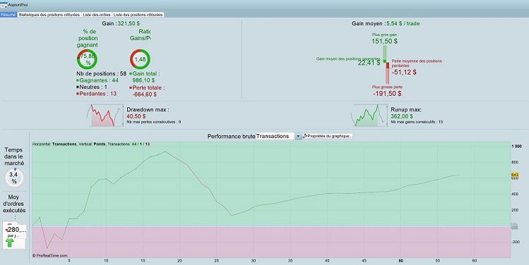Click the green Runup max mini chart

point(369,115)
